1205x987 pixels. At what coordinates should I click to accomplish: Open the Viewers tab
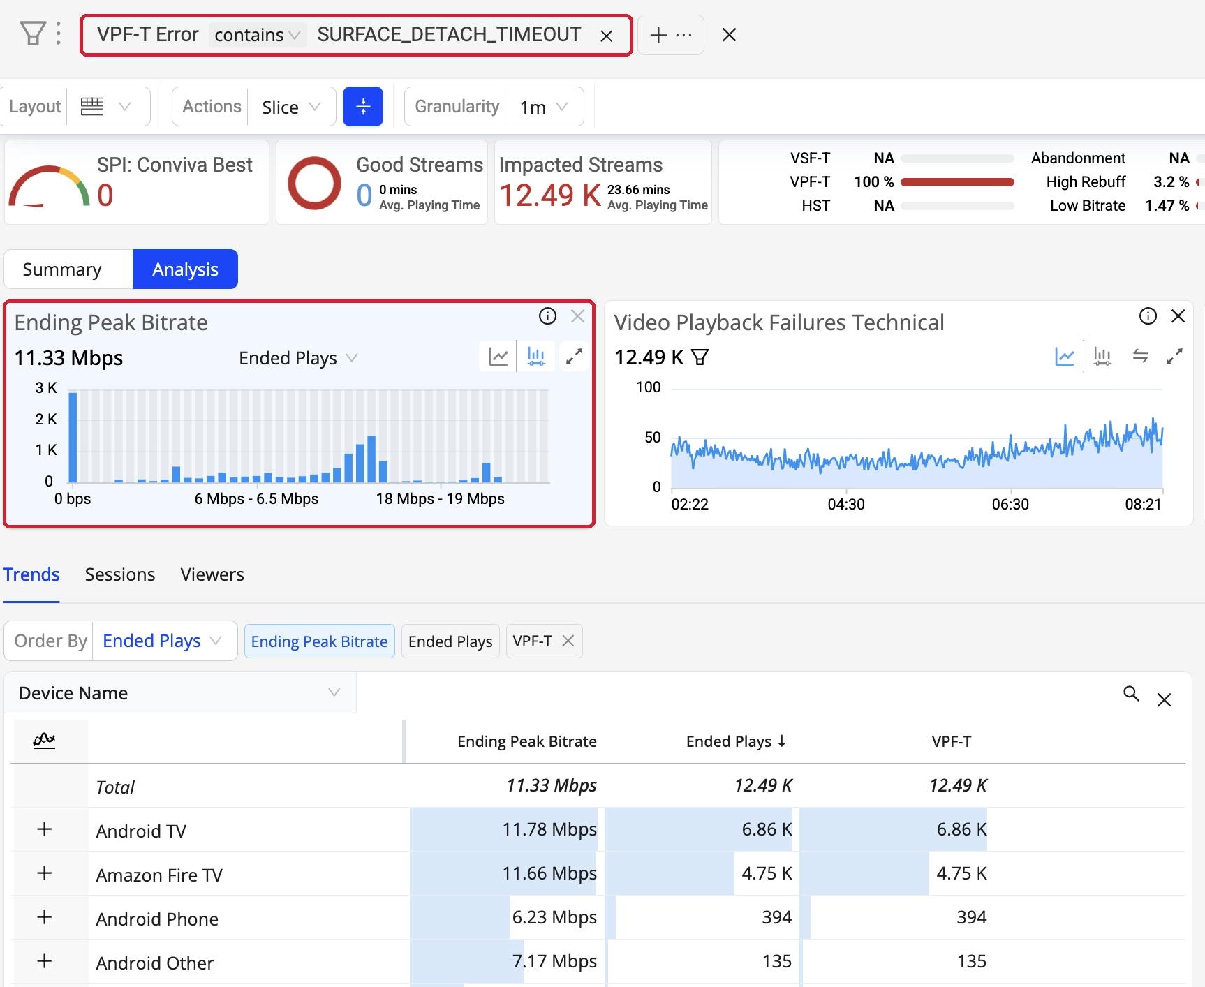coord(212,574)
